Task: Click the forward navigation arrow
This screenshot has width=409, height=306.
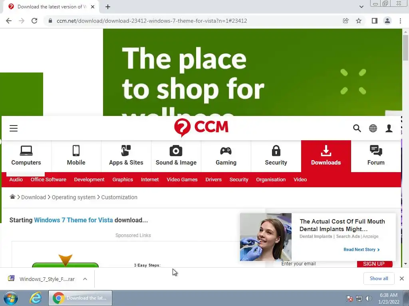Action: click(22, 21)
